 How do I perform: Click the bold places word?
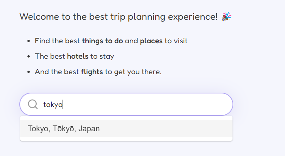tap(151, 41)
